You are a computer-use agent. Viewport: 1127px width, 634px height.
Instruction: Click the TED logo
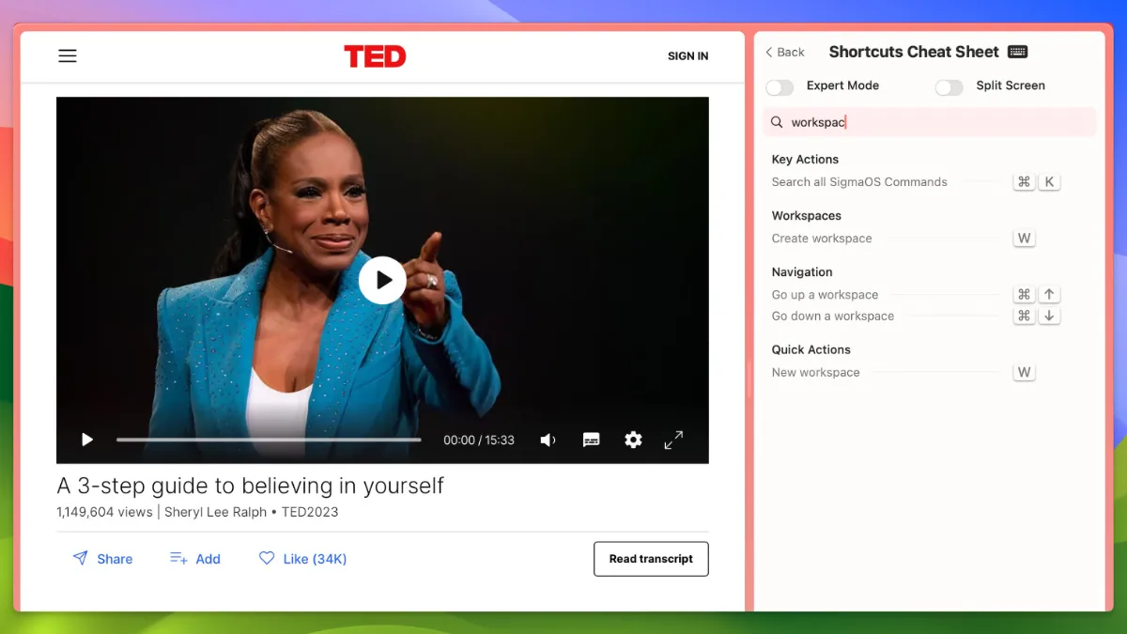(x=375, y=56)
